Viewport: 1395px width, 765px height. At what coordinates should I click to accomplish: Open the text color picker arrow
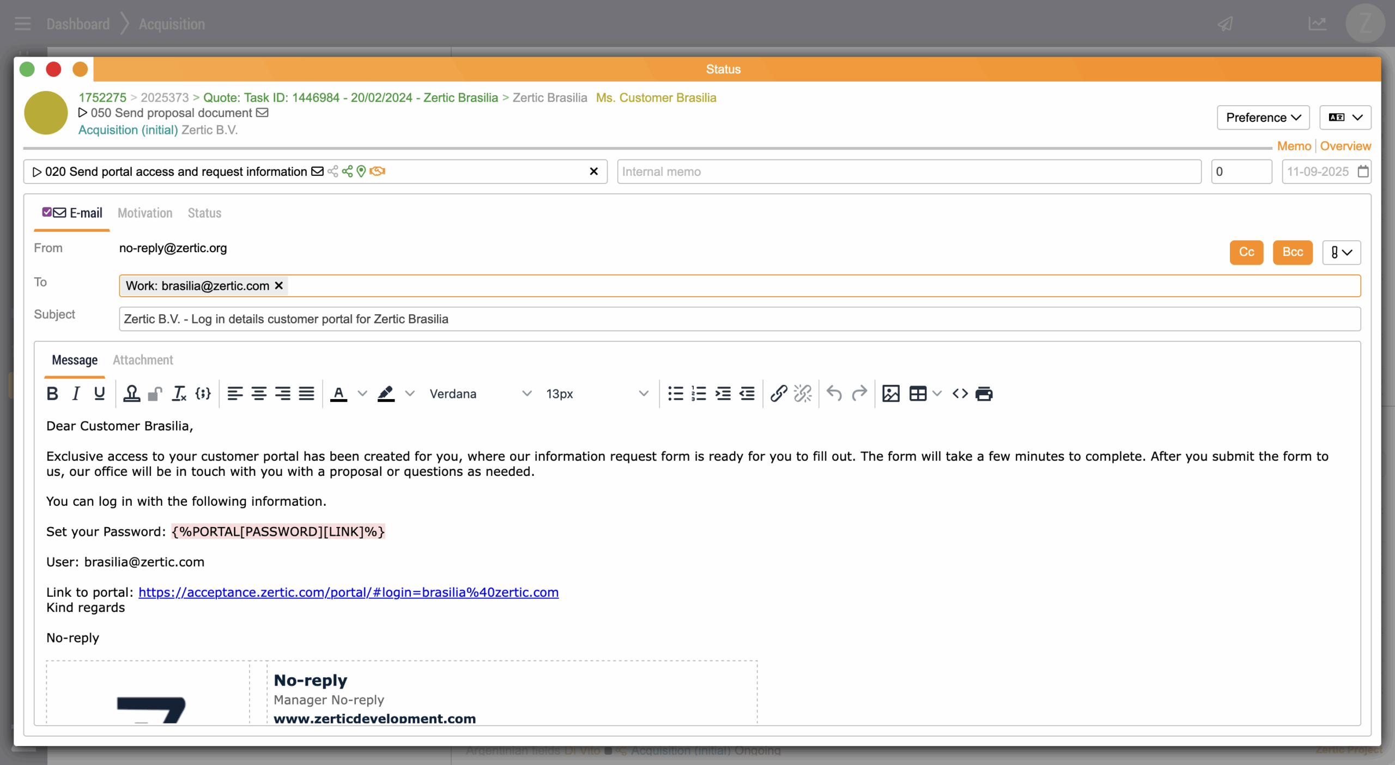point(362,393)
